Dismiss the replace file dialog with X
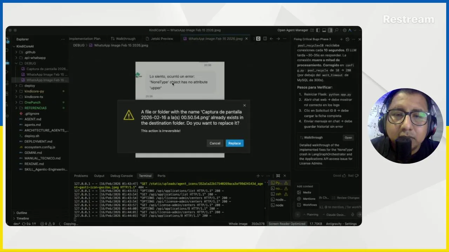This screenshot has height=252, width=449. pyautogui.click(x=244, y=105)
